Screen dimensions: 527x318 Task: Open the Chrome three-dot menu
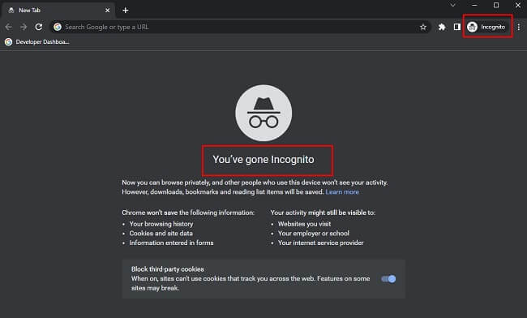(519, 27)
